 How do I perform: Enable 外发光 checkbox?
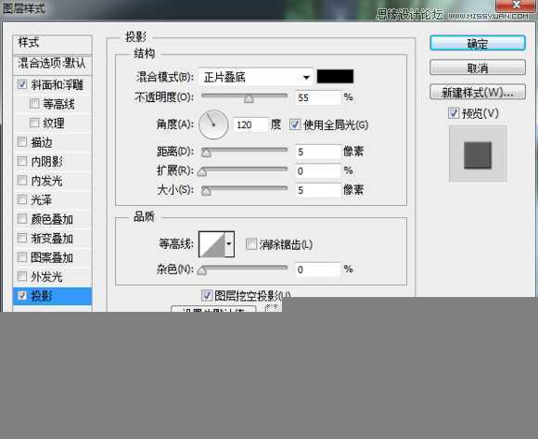tap(22, 277)
